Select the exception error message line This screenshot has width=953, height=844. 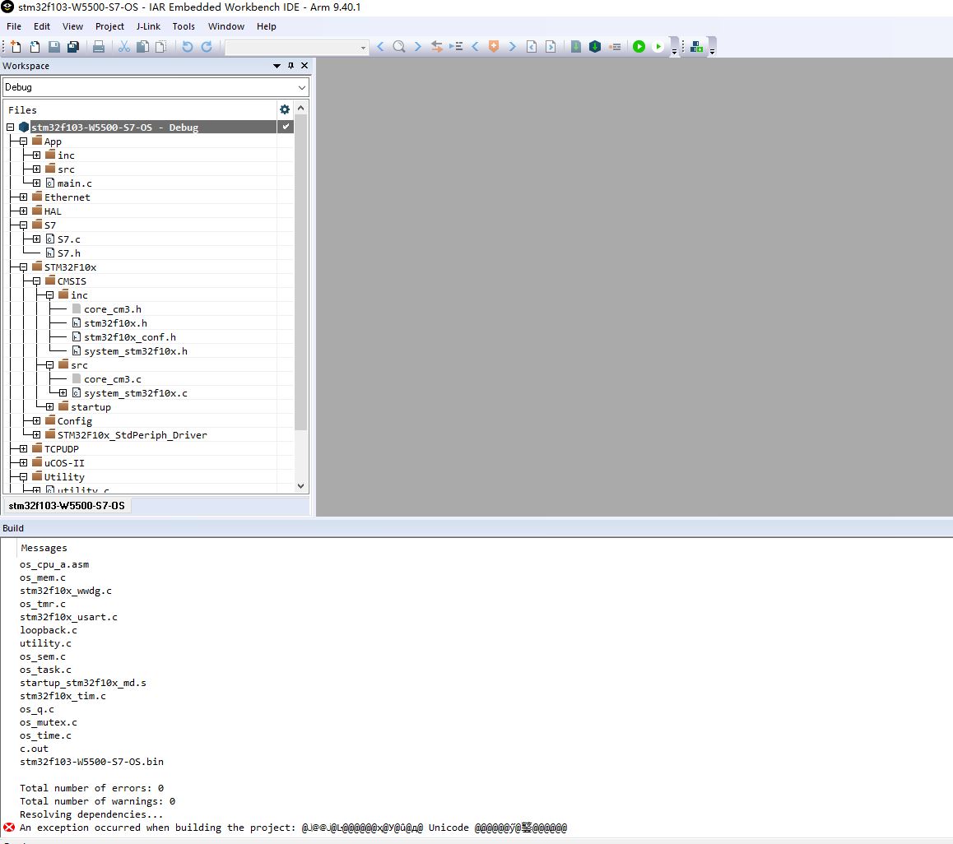(x=293, y=828)
